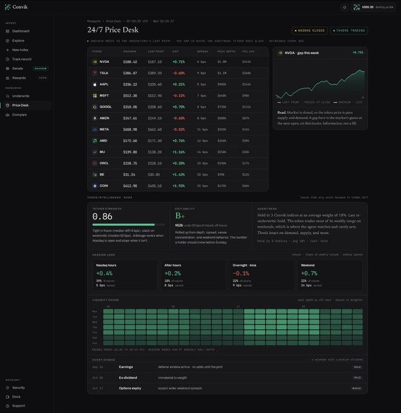Click the AMD token logo
This screenshot has height=413, width=401.
pyautogui.click(x=95, y=141)
